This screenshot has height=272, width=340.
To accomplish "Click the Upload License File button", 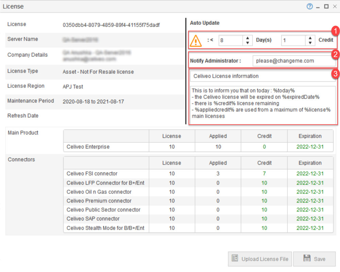I will tap(260, 259).
